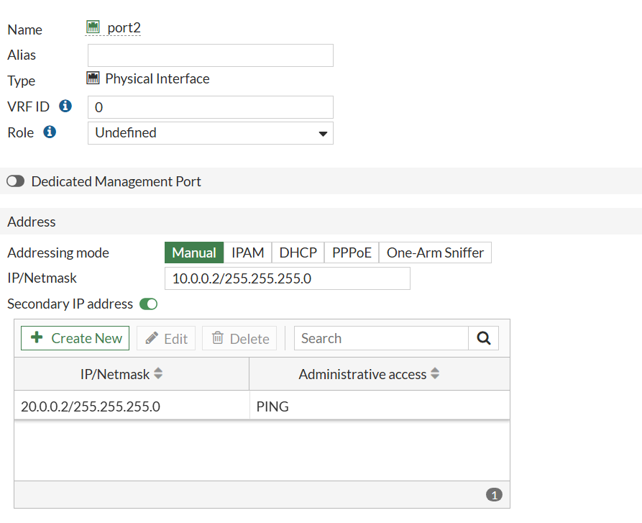Click the Role info icon
The width and height of the screenshot is (642, 523).
[x=50, y=132]
